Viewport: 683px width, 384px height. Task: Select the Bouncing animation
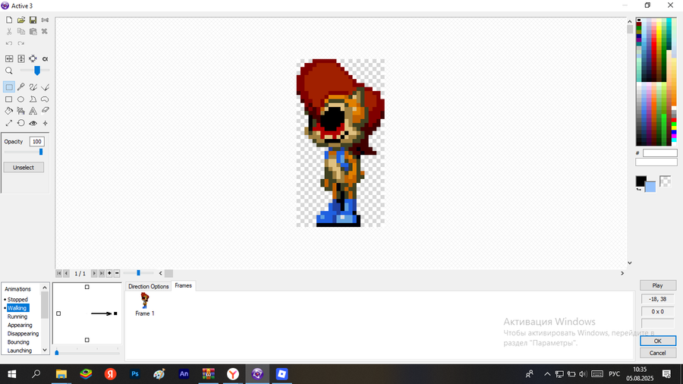point(18,342)
